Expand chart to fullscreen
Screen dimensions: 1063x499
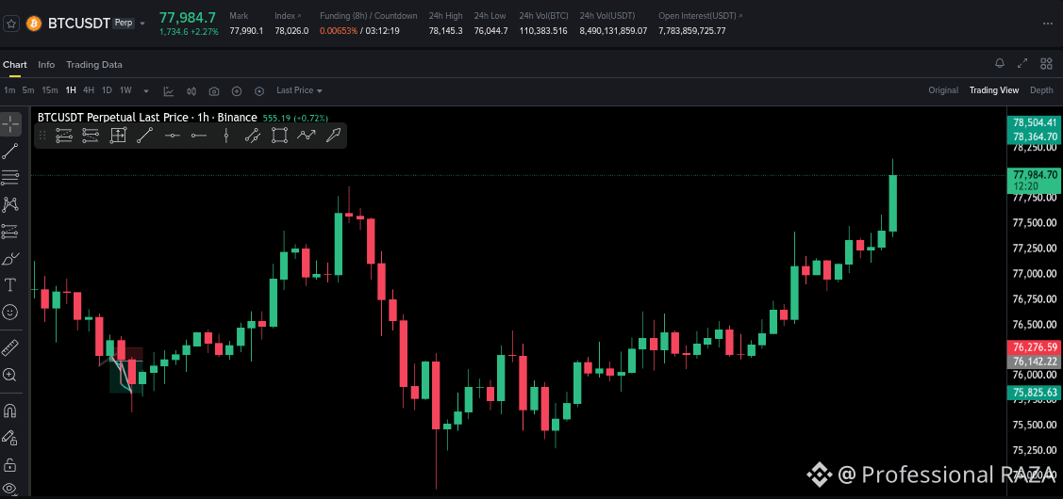tap(1022, 64)
